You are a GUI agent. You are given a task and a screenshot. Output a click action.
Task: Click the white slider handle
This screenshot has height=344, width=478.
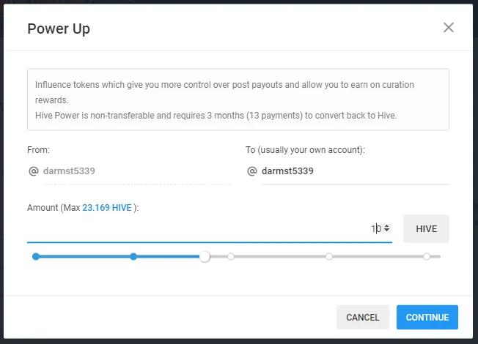pyautogui.click(x=205, y=257)
